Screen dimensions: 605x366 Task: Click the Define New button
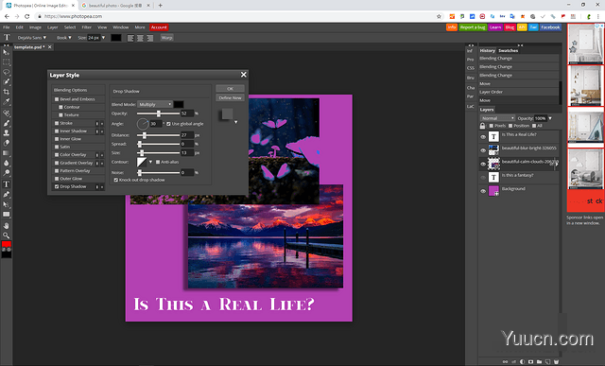click(230, 98)
